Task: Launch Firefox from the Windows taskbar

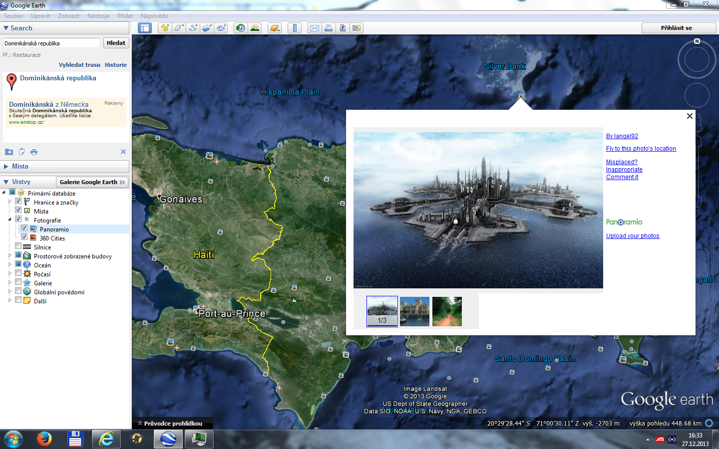Action: click(44, 439)
